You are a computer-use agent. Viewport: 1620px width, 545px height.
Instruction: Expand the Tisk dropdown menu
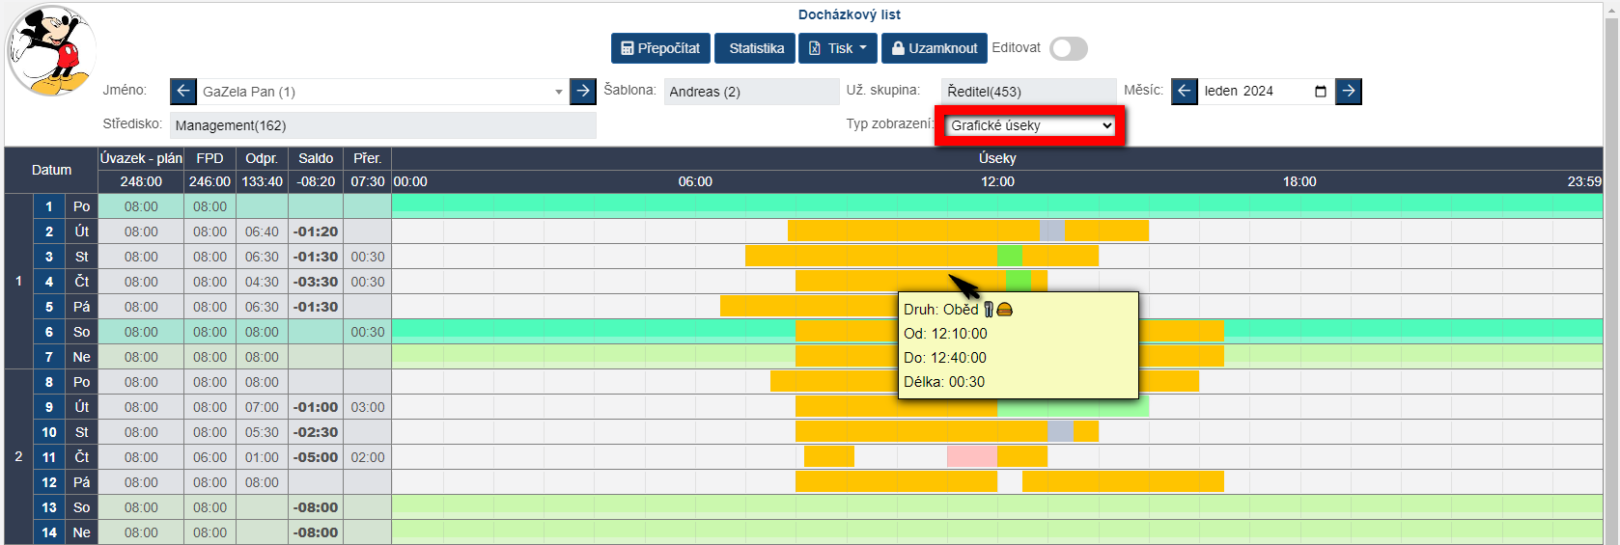[838, 48]
